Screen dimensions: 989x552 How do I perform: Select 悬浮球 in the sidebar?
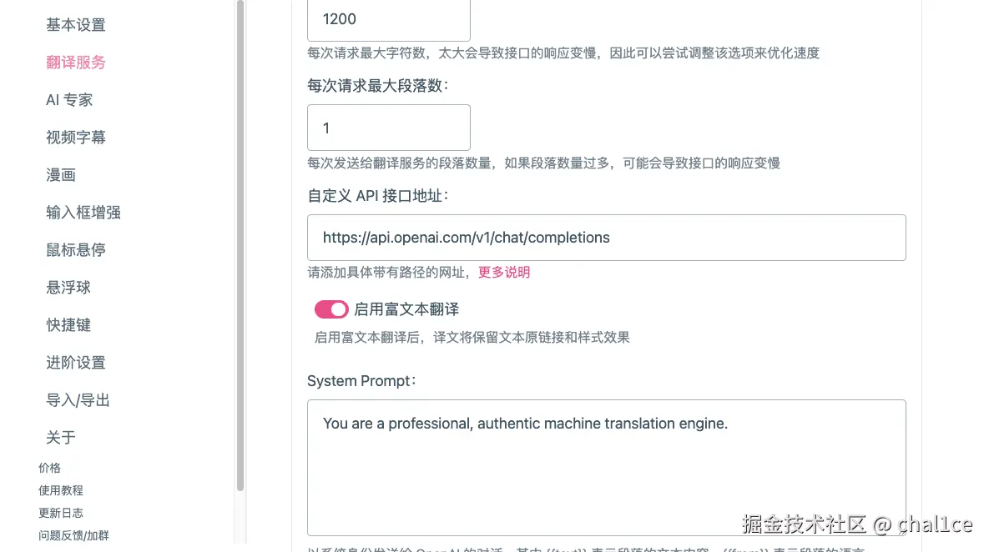click(68, 287)
